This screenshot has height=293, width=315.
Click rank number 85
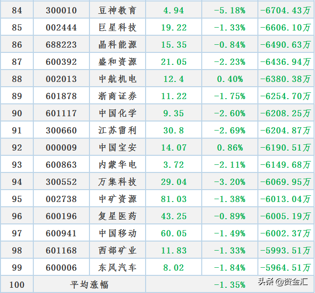click(x=17, y=28)
